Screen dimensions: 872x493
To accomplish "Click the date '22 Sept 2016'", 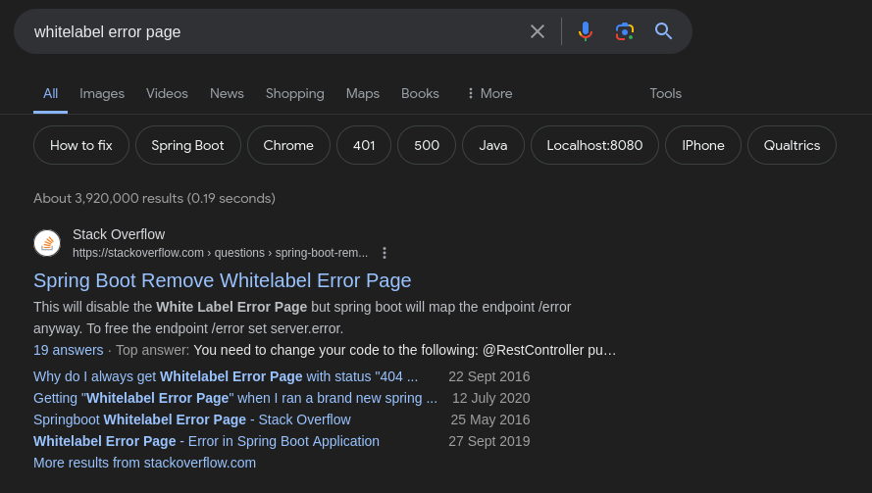I will [489, 376].
